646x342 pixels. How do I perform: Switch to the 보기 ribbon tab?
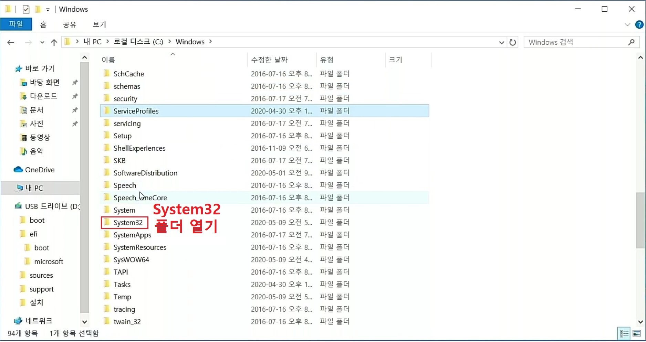point(100,24)
